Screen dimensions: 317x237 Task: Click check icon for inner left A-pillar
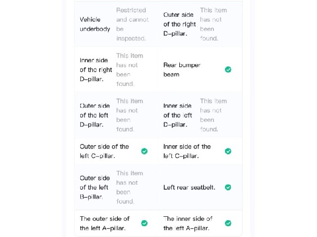coord(228,223)
